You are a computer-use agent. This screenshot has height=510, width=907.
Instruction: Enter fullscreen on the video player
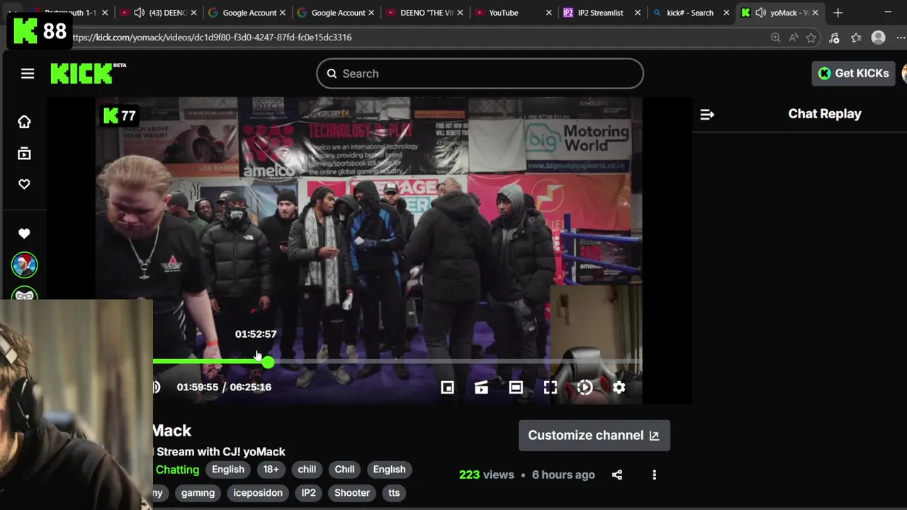coord(551,387)
